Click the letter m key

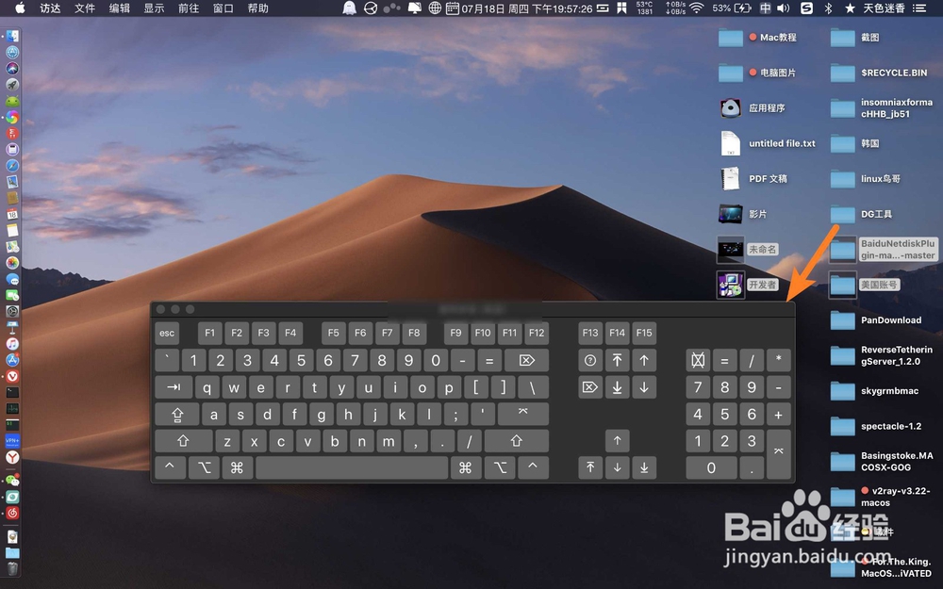(x=389, y=441)
